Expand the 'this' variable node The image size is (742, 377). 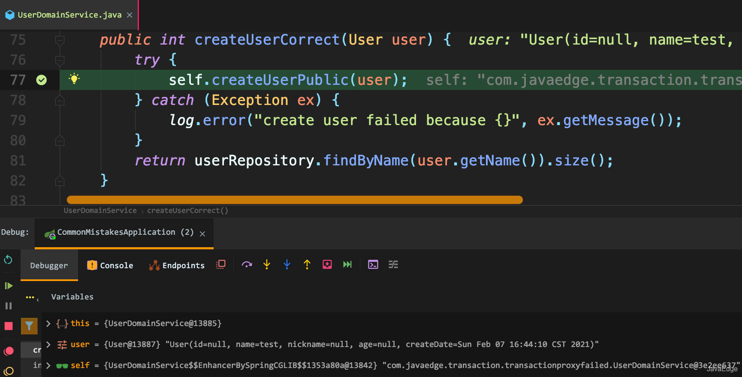coord(48,323)
